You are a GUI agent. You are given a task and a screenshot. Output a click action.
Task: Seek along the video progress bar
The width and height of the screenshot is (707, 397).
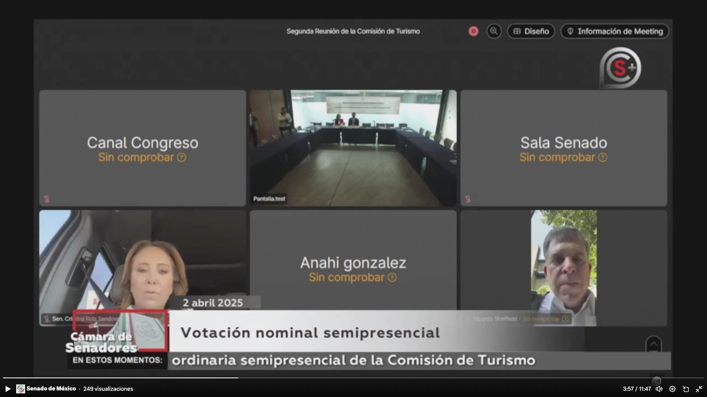point(353,378)
